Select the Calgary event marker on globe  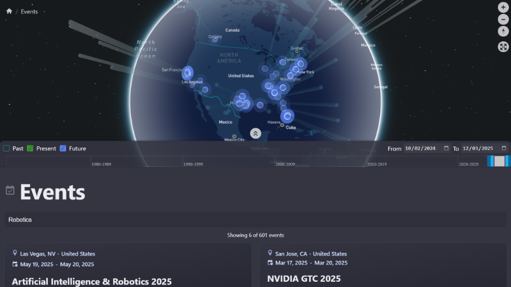coord(215,40)
